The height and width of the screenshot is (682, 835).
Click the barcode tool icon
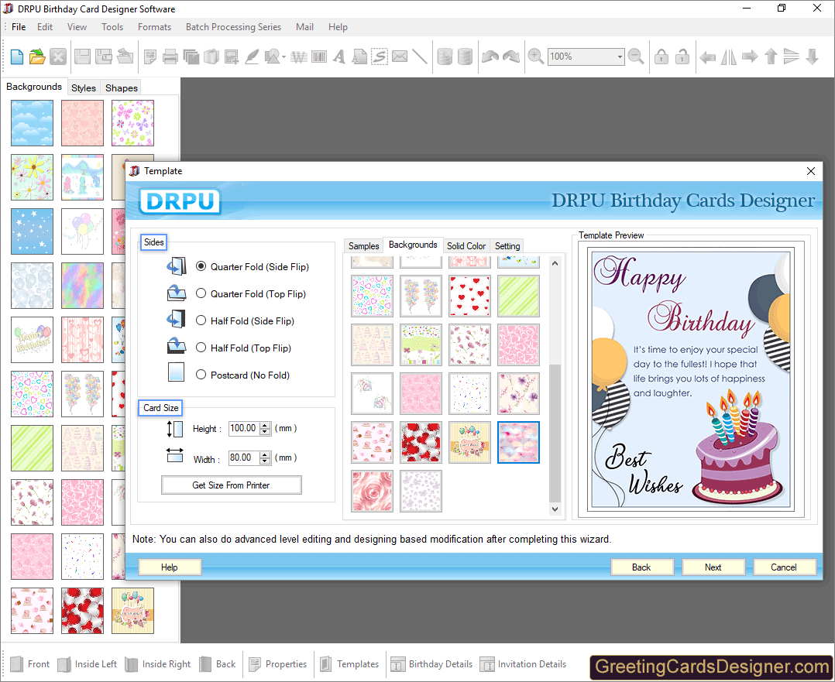point(319,57)
